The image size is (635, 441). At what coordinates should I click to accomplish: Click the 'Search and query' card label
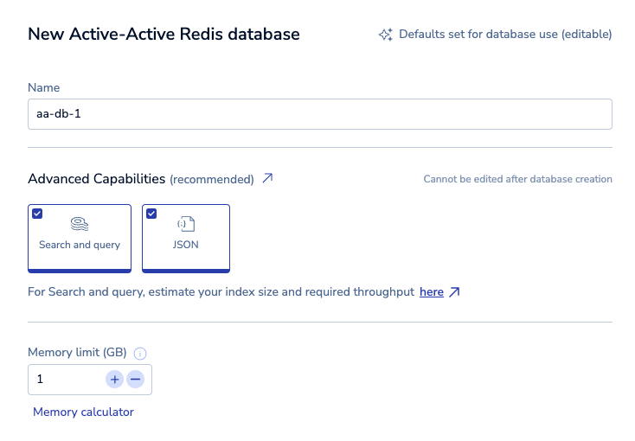tap(80, 245)
